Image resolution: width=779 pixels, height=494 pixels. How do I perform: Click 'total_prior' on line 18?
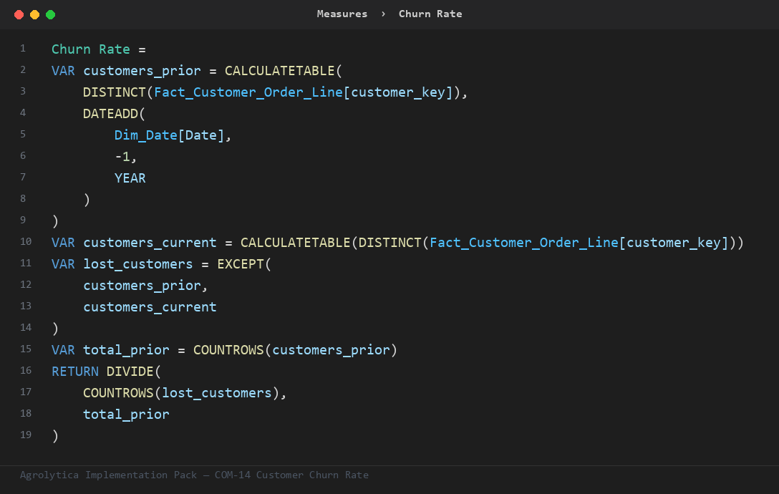(126, 414)
